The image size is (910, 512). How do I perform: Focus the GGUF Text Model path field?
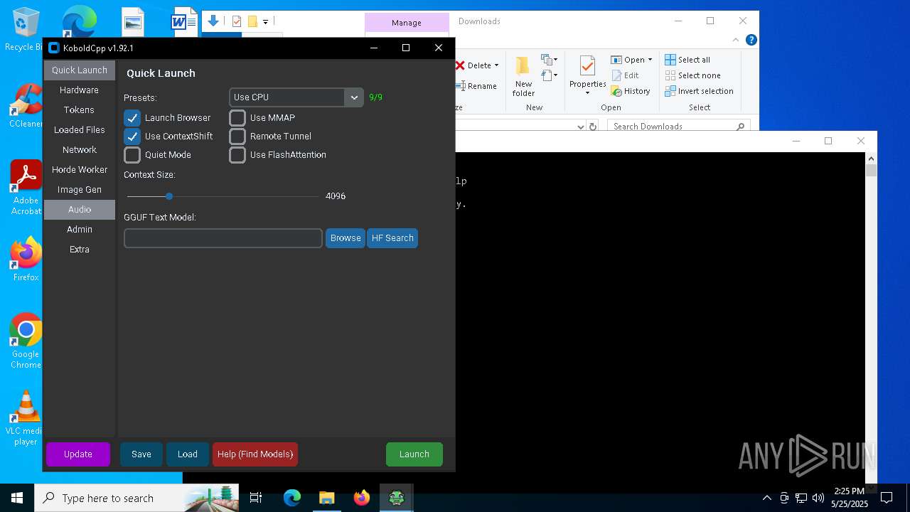coord(223,238)
